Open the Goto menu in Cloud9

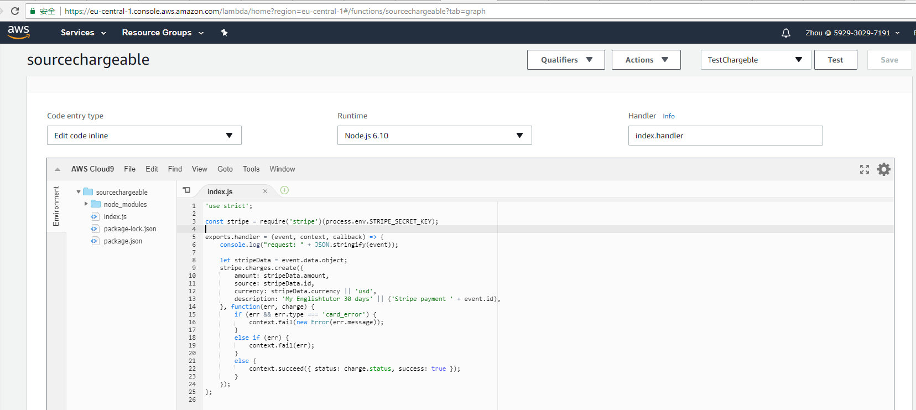pos(225,169)
